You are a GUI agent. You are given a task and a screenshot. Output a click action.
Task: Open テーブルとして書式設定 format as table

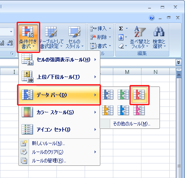click(51, 37)
